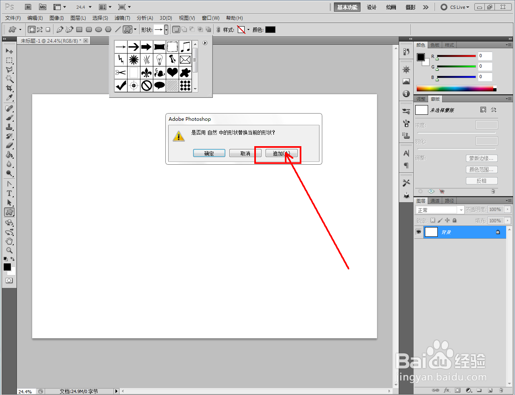This screenshot has height=395, width=515.
Task: Open the 形状 shape picker dropdown arrow
Action: (x=166, y=30)
